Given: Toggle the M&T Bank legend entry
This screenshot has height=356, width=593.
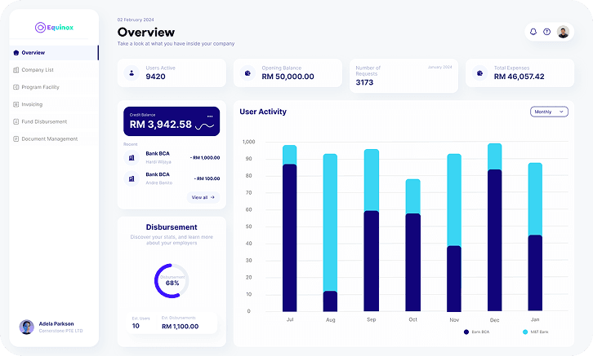Looking at the screenshot, I should click(x=536, y=332).
